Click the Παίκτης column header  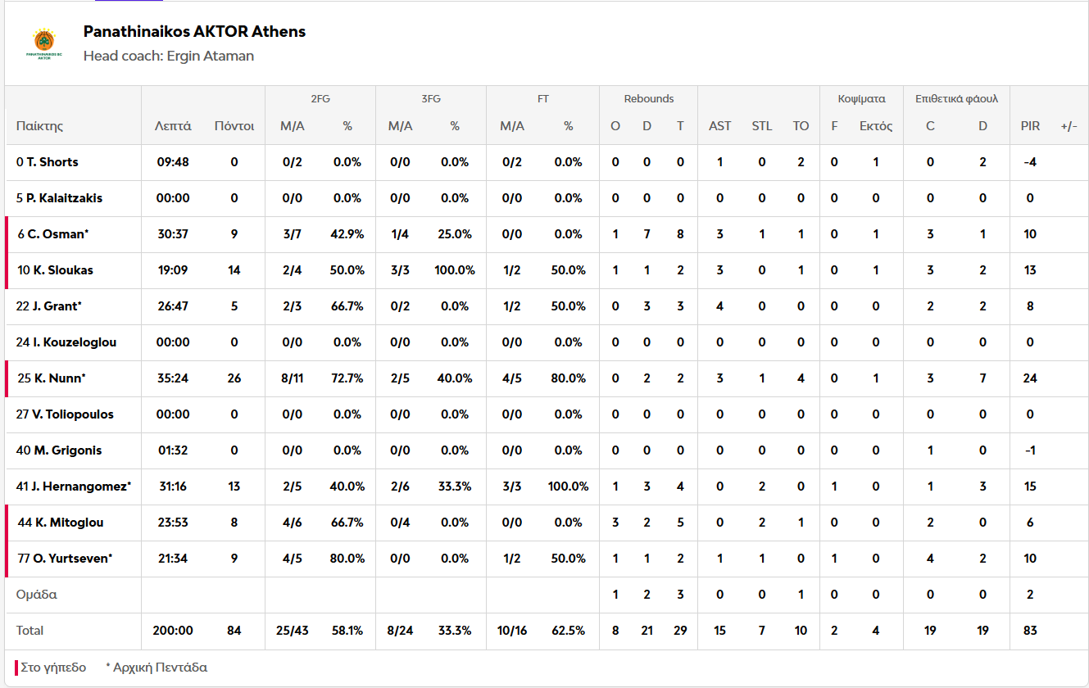pos(39,126)
